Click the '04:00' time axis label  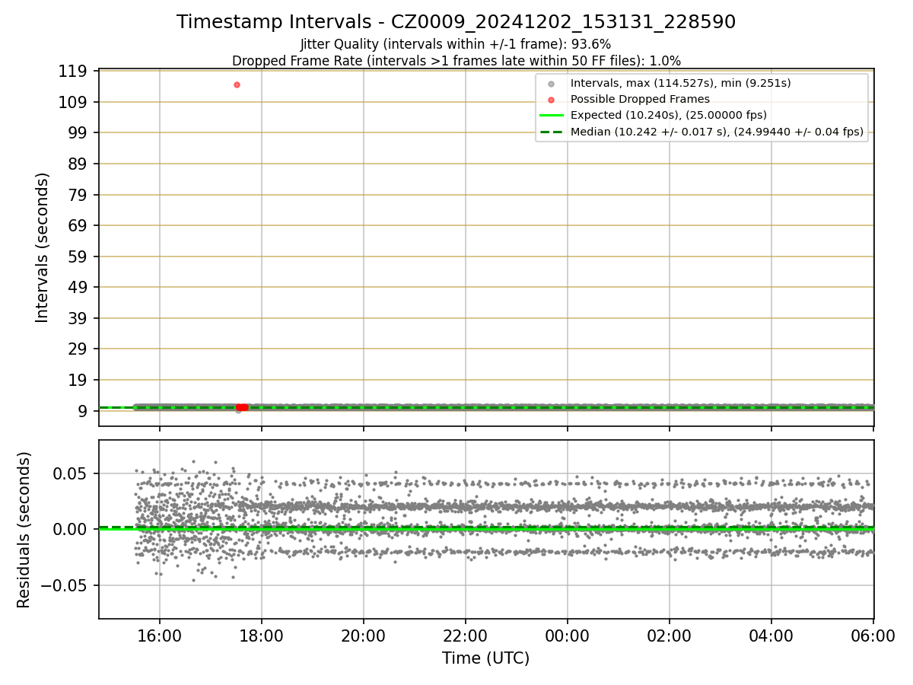tap(771, 636)
